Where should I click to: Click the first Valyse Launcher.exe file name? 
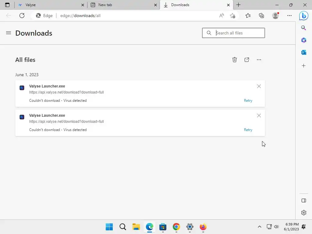[47, 86]
